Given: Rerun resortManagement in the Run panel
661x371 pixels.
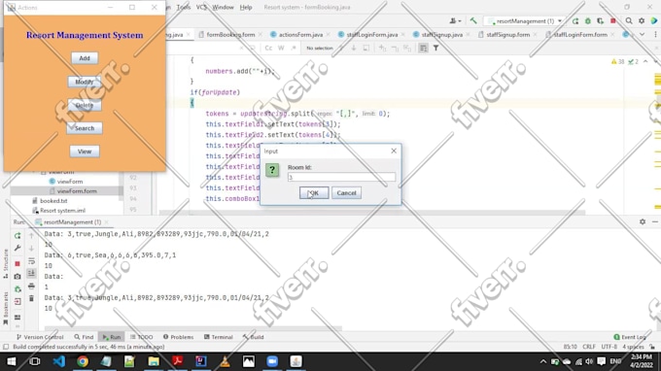Looking at the screenshot, I should point(17,236).
